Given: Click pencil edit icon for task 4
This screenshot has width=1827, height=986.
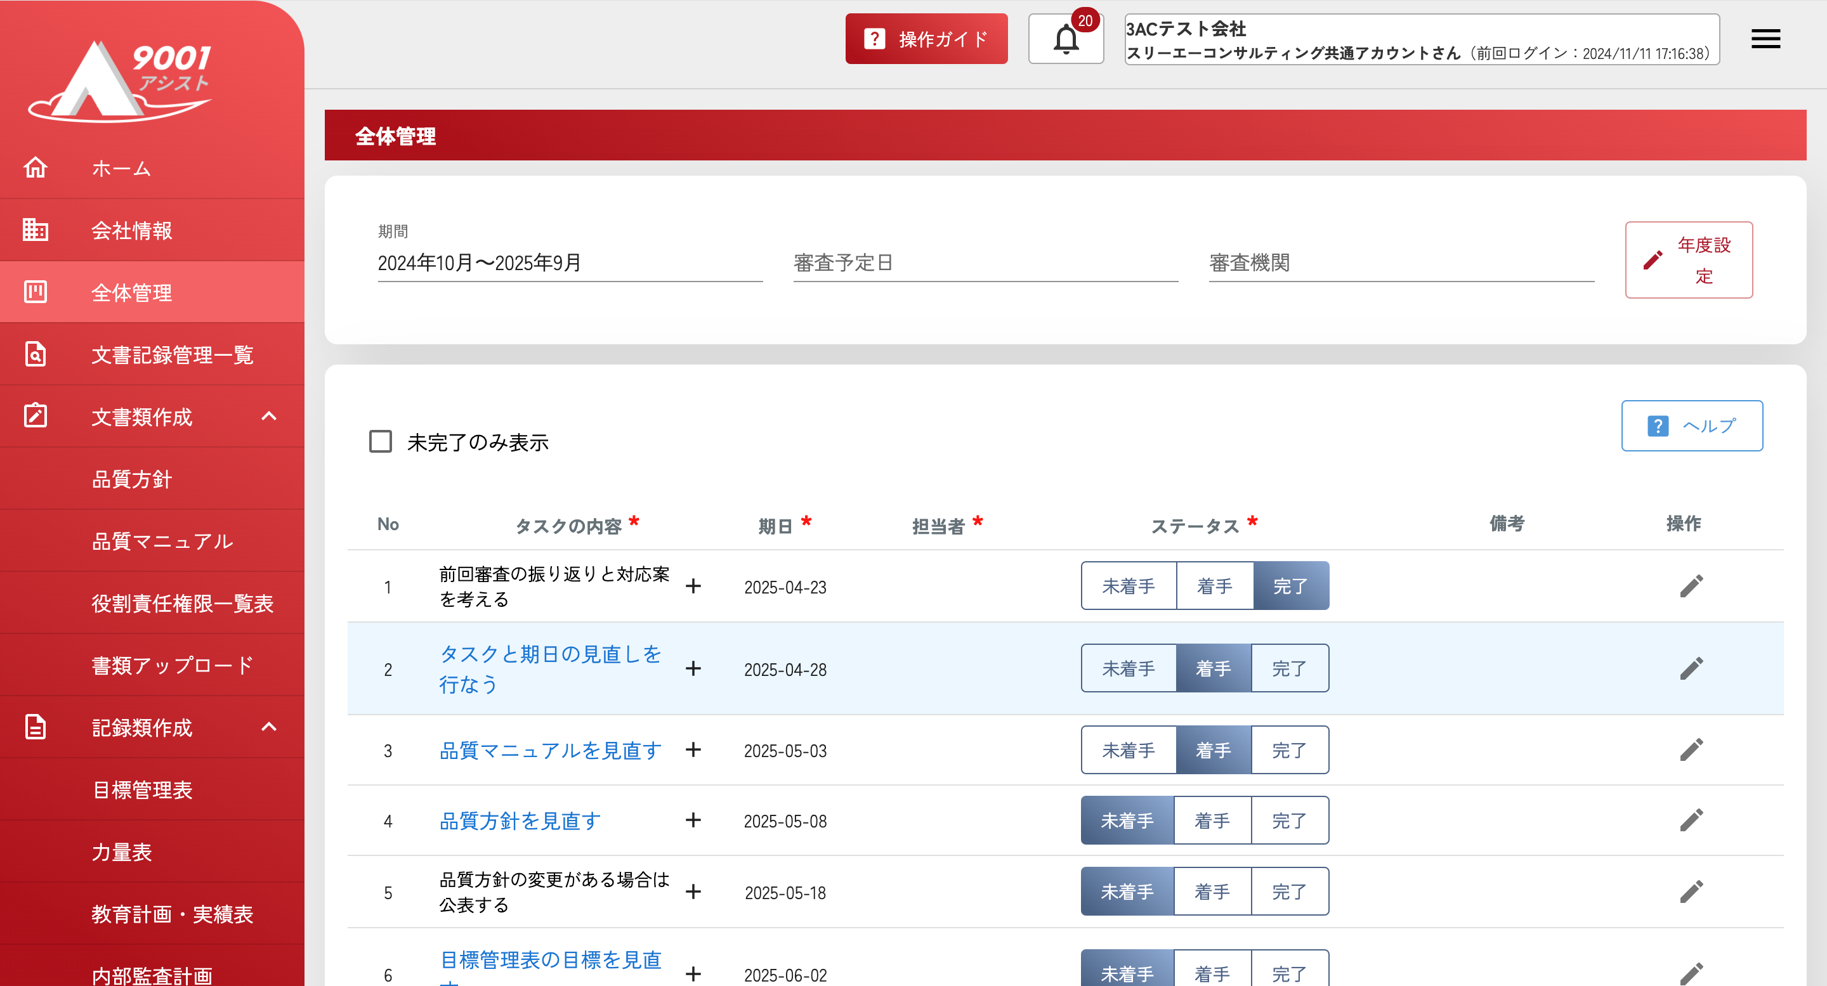Looking at the screenshot, I should 1691,820.
